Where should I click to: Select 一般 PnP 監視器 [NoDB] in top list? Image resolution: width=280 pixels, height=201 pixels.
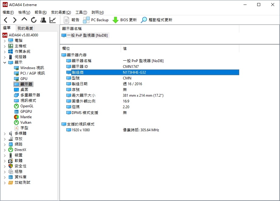[x=85, y=35]
